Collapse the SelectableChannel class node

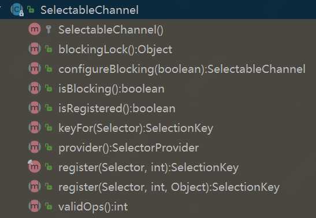pos(1,8)
